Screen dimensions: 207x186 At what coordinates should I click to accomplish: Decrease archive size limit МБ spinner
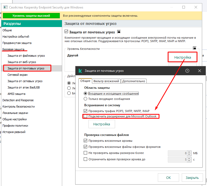pos(189,154)
